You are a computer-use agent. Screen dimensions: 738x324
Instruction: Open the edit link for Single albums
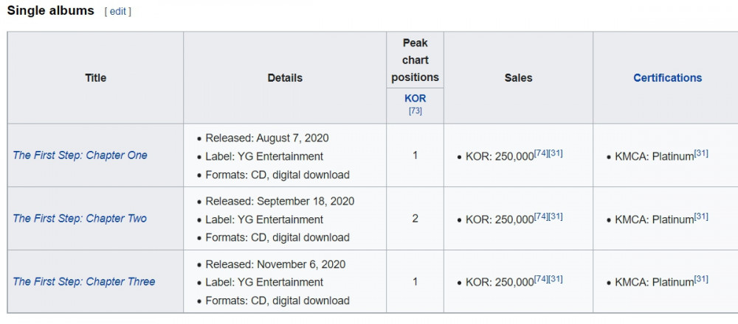pyautogui.click(x=117, y=12)
